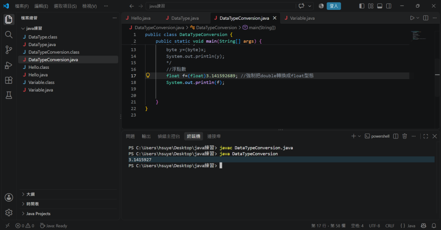The height and width of the screenshot is (230, 441).
Task: Go back with the left arrow
Action: [132, 6]
